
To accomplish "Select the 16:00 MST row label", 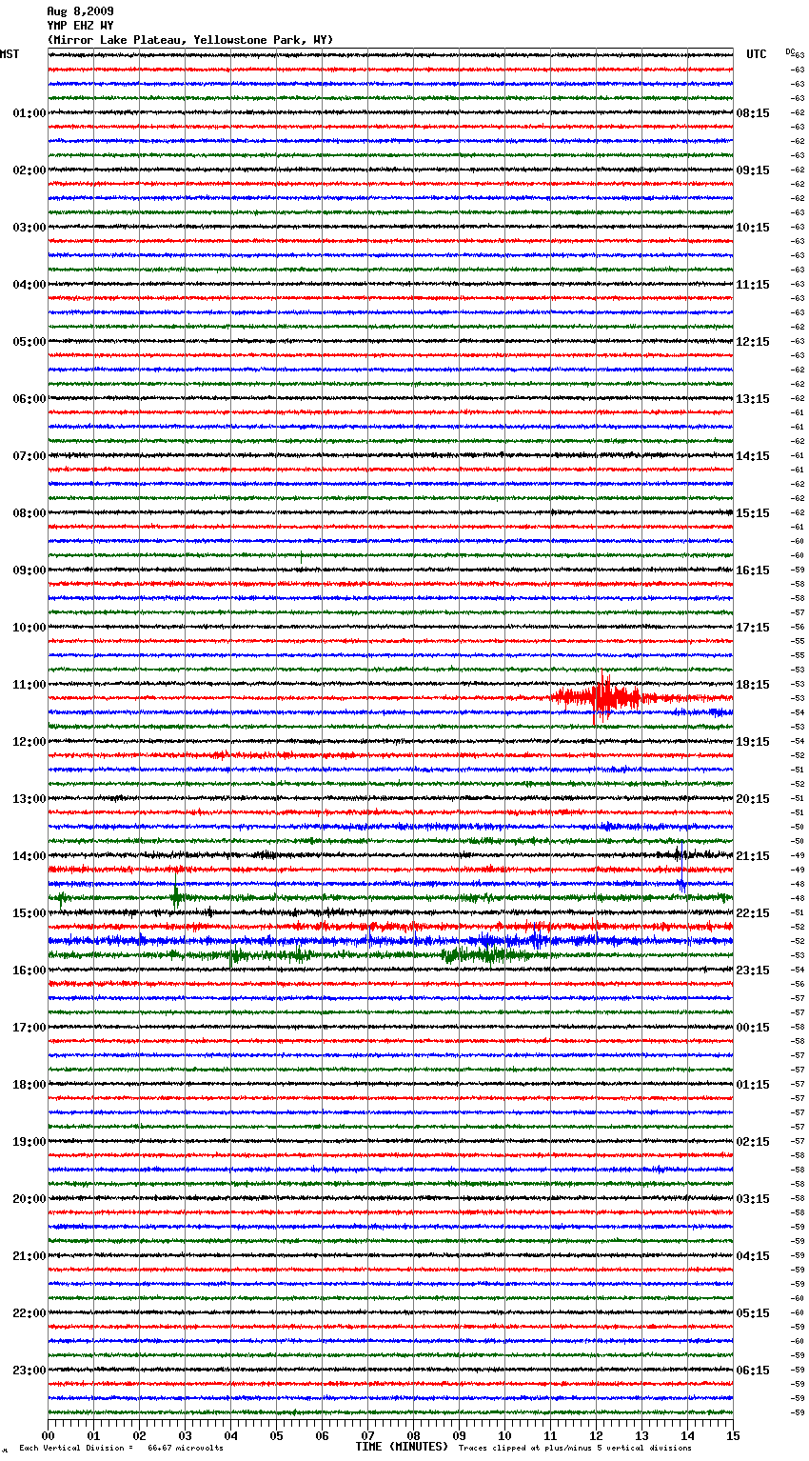I will point(30,971).
